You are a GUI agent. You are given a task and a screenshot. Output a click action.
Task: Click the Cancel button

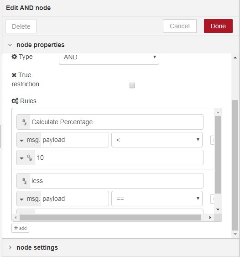(x=180, y=26)
